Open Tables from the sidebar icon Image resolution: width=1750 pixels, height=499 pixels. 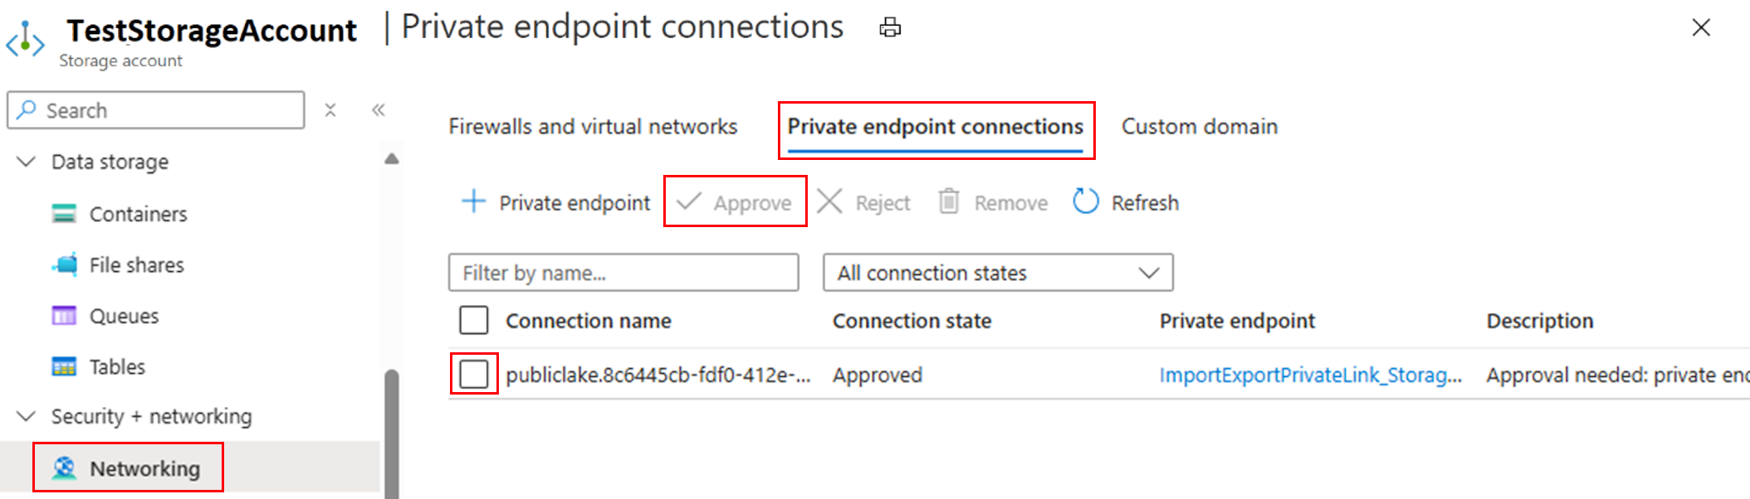[x=64, y=366]
